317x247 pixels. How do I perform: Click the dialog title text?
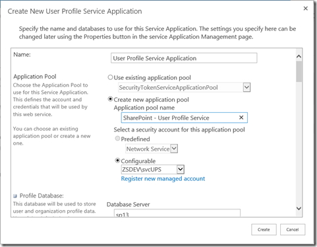coord(74,11)
